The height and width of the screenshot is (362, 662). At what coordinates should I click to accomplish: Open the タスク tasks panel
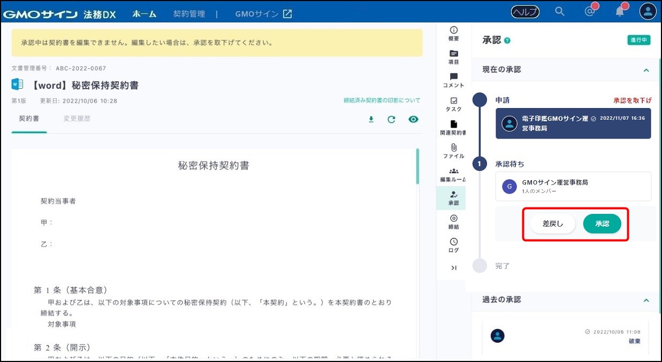tap(454, 104)
